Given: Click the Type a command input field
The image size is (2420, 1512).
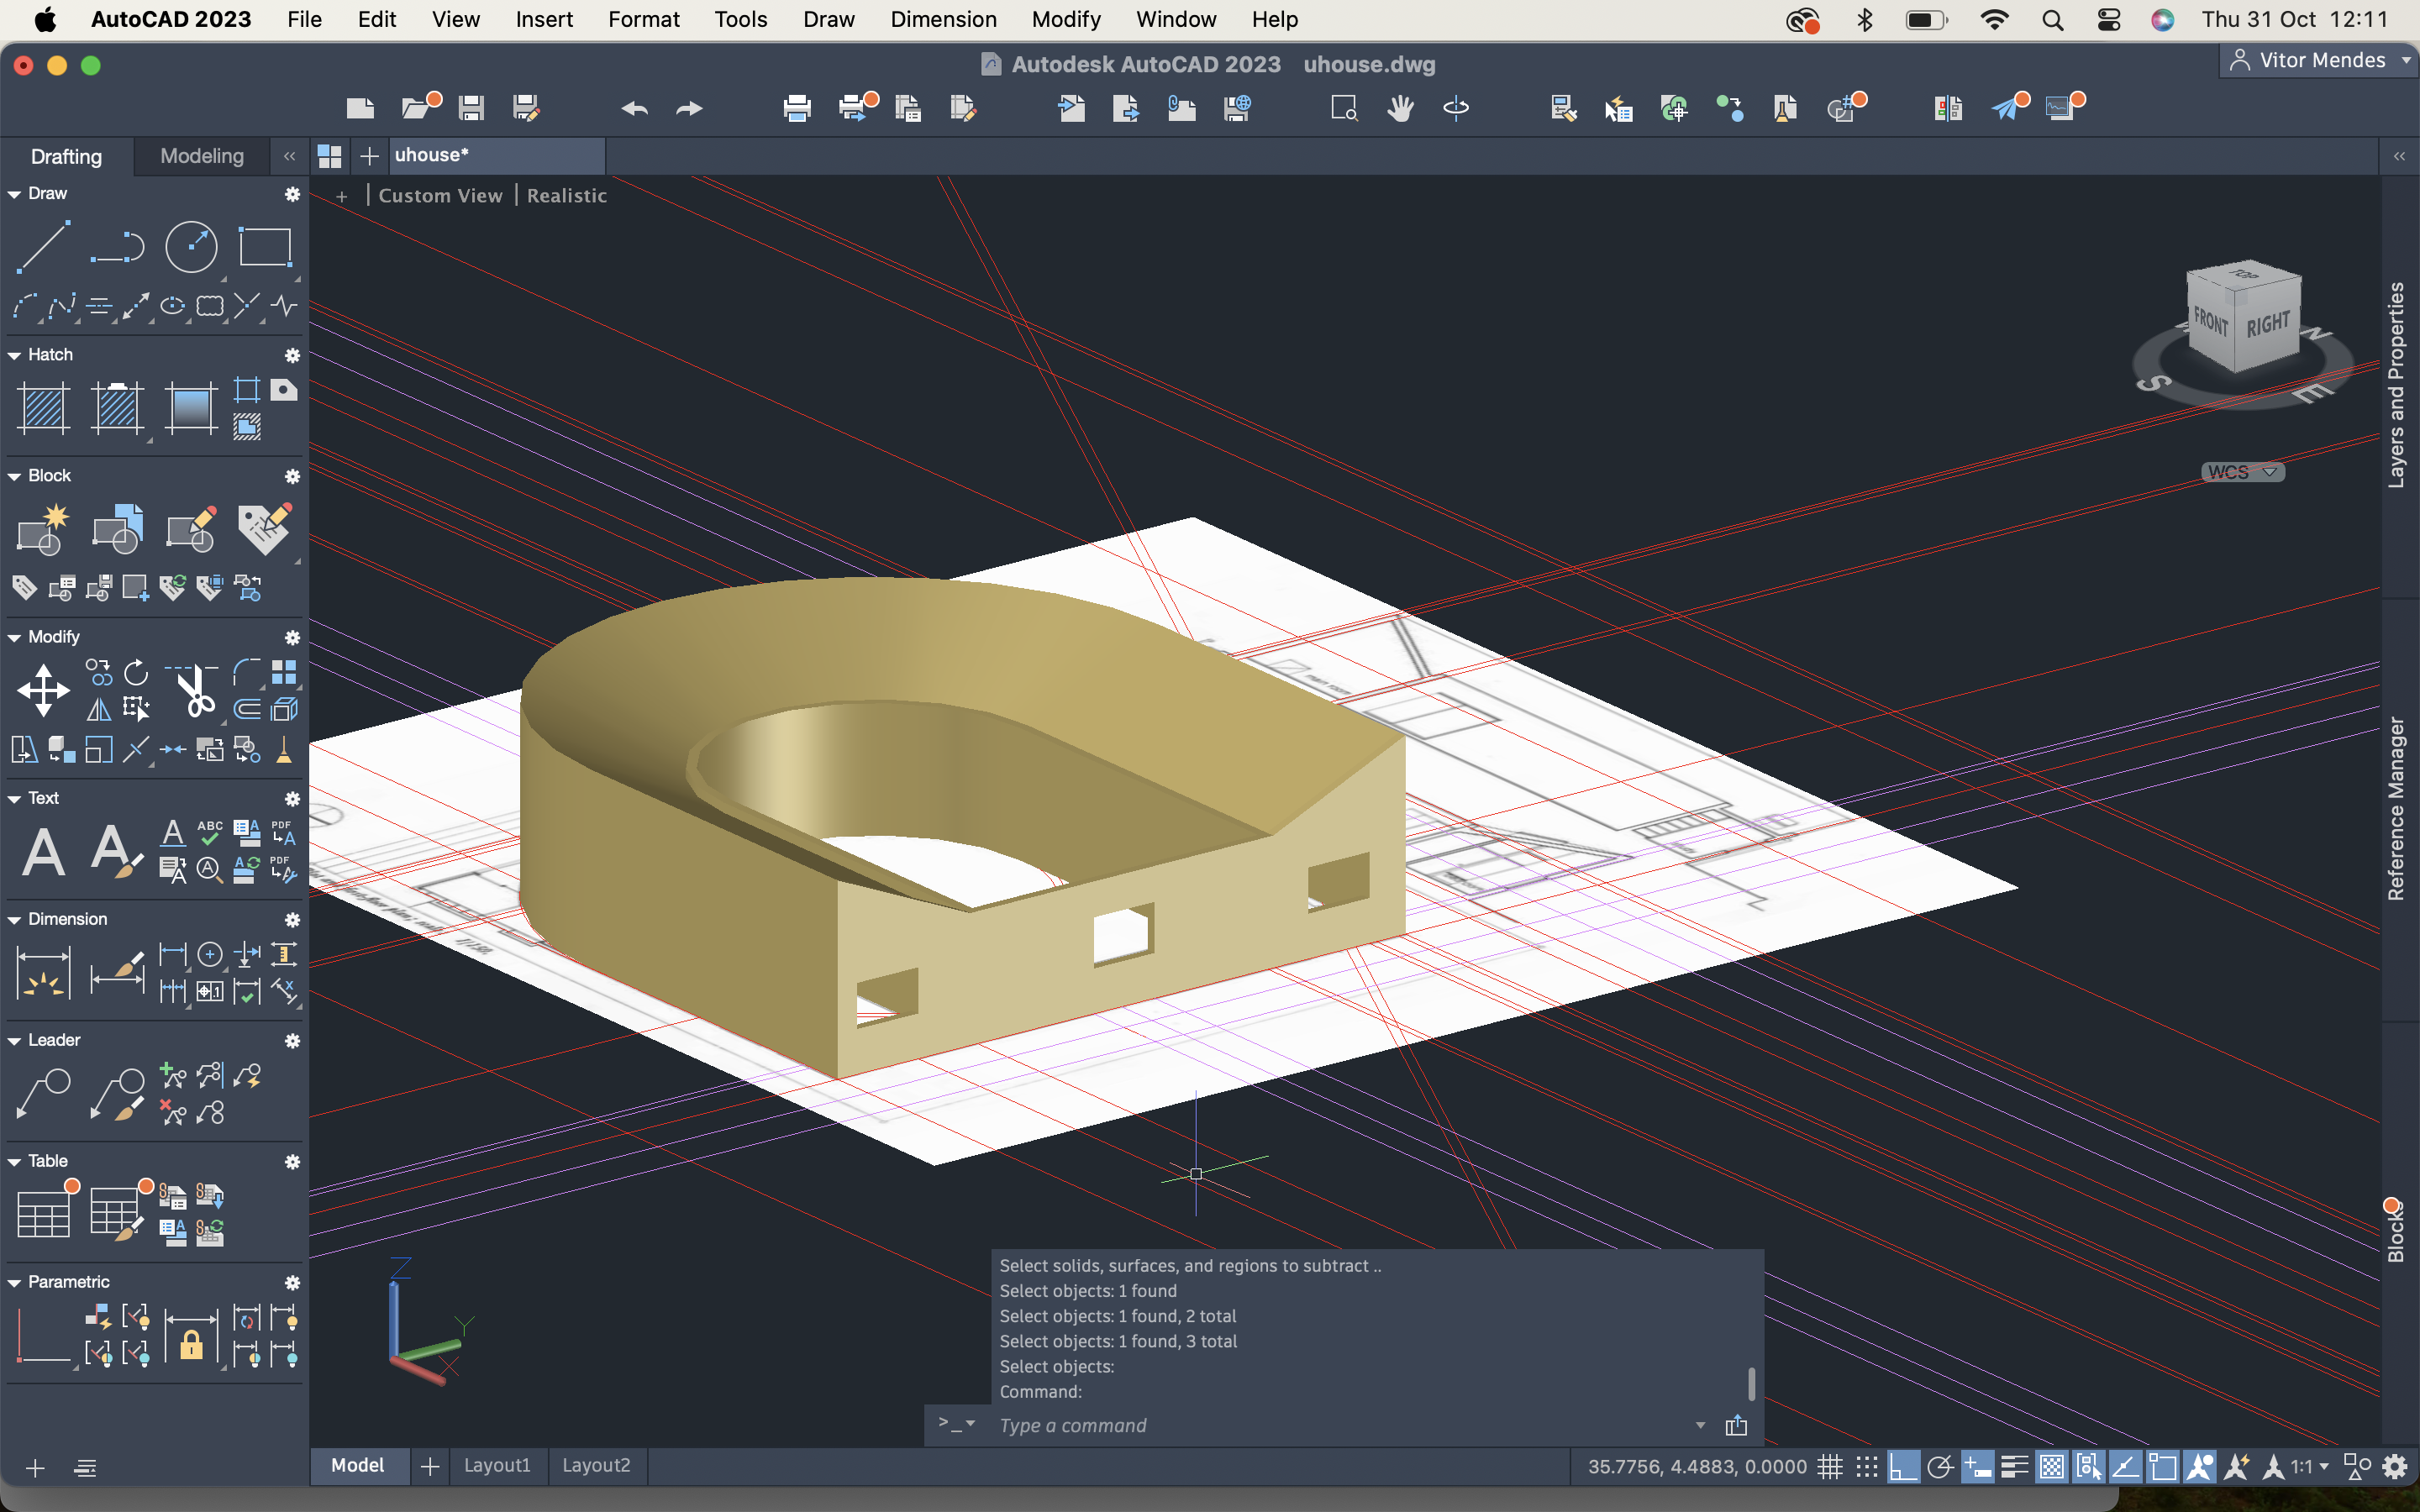Looking at the screenshot, I should click(1340, 1425).
